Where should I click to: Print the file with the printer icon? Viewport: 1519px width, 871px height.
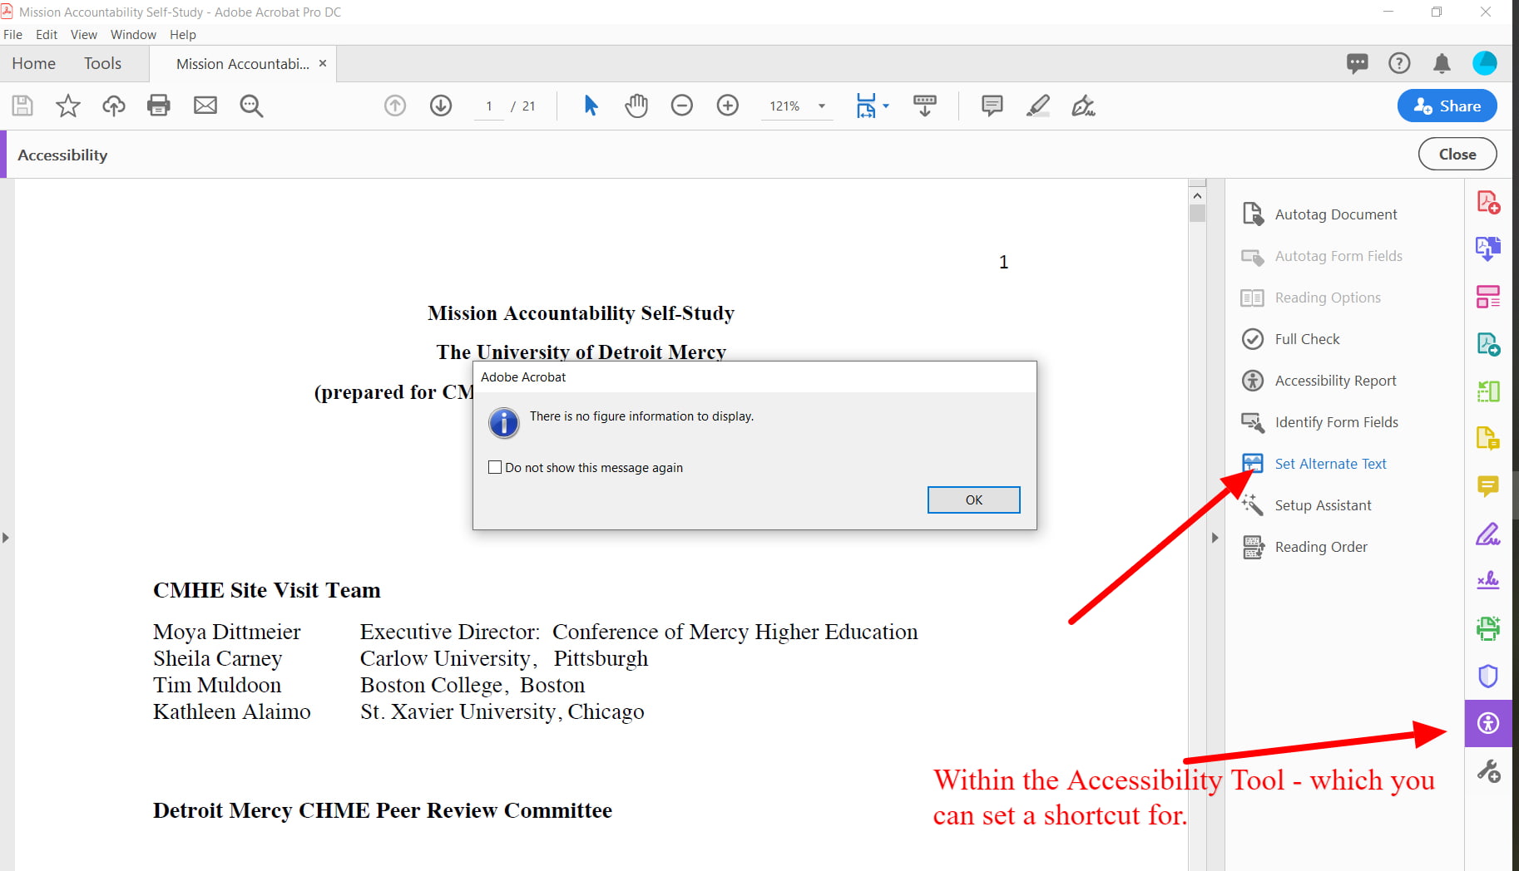pyautogui.click(x=159, y=106)
